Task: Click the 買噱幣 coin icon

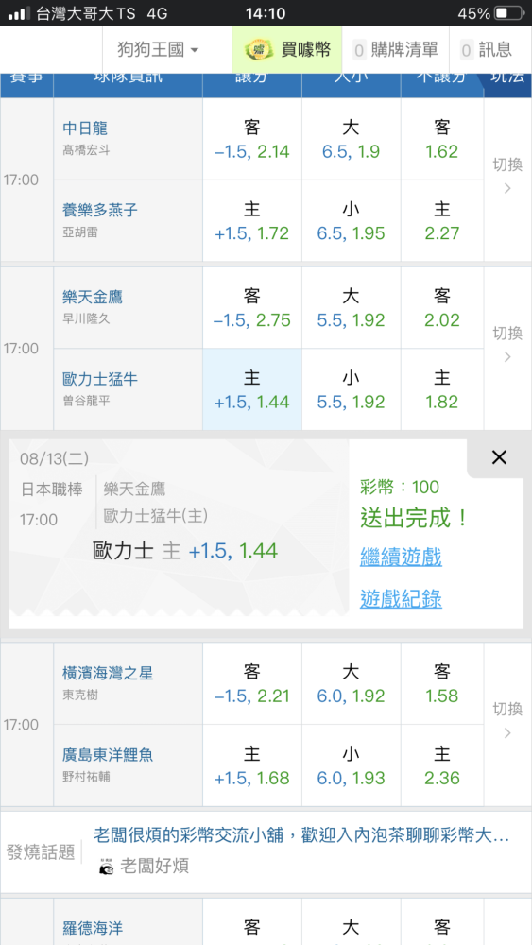Action: (259, 49)
